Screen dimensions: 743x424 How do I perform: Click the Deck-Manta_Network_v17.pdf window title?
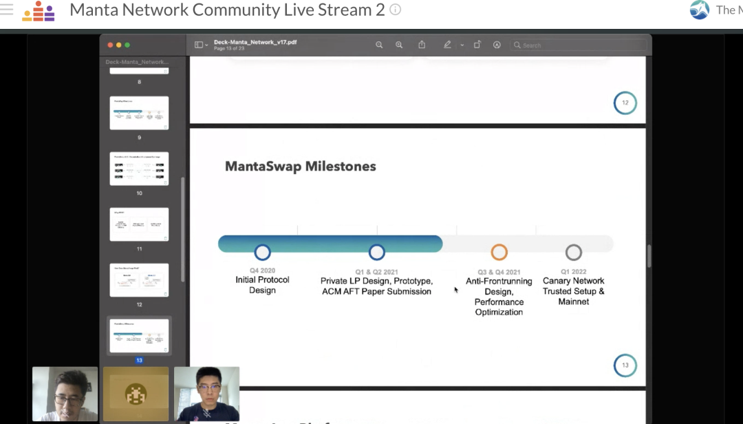click(255, 42)
